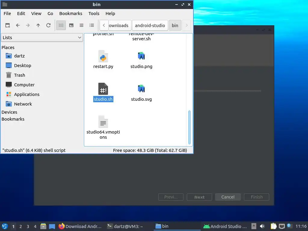Viewport: 308px width, 231px height.
Task: Switch to icon view mode
Action: coord(61,25)
